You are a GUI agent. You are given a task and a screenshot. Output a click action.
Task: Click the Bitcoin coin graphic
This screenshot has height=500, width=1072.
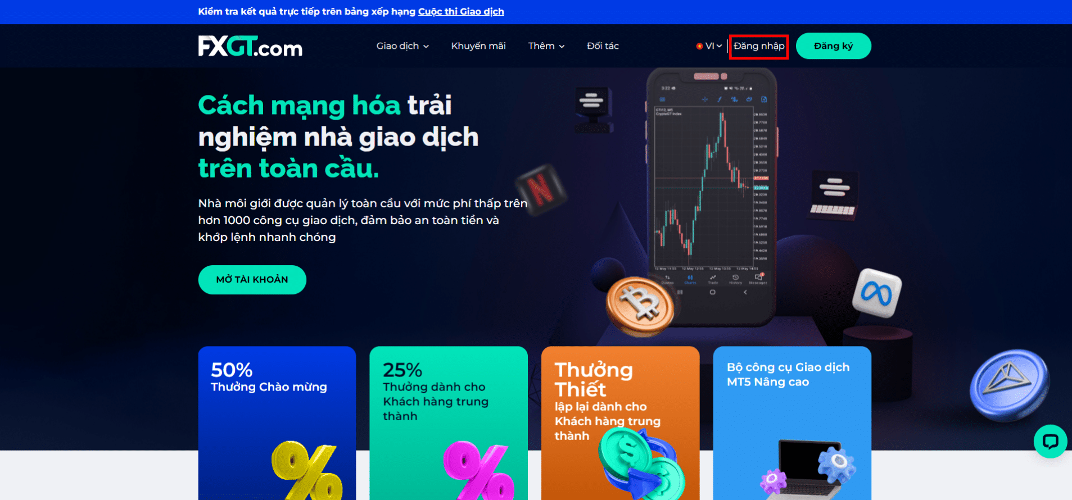point(640,306)
